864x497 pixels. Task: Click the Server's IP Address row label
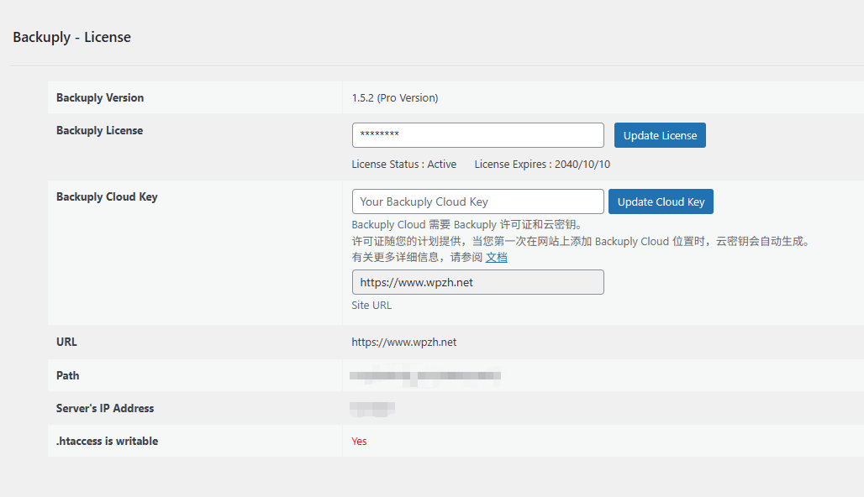[104, 408]
